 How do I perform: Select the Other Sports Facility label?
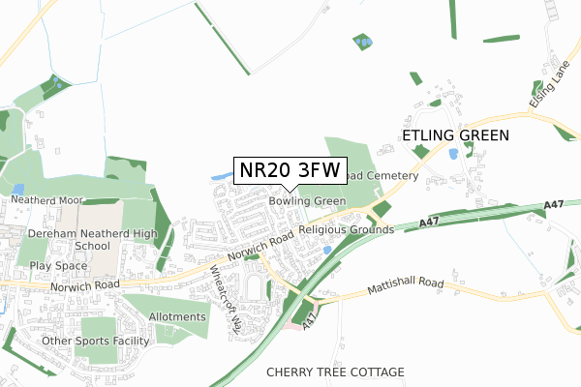tap(96, 342)
